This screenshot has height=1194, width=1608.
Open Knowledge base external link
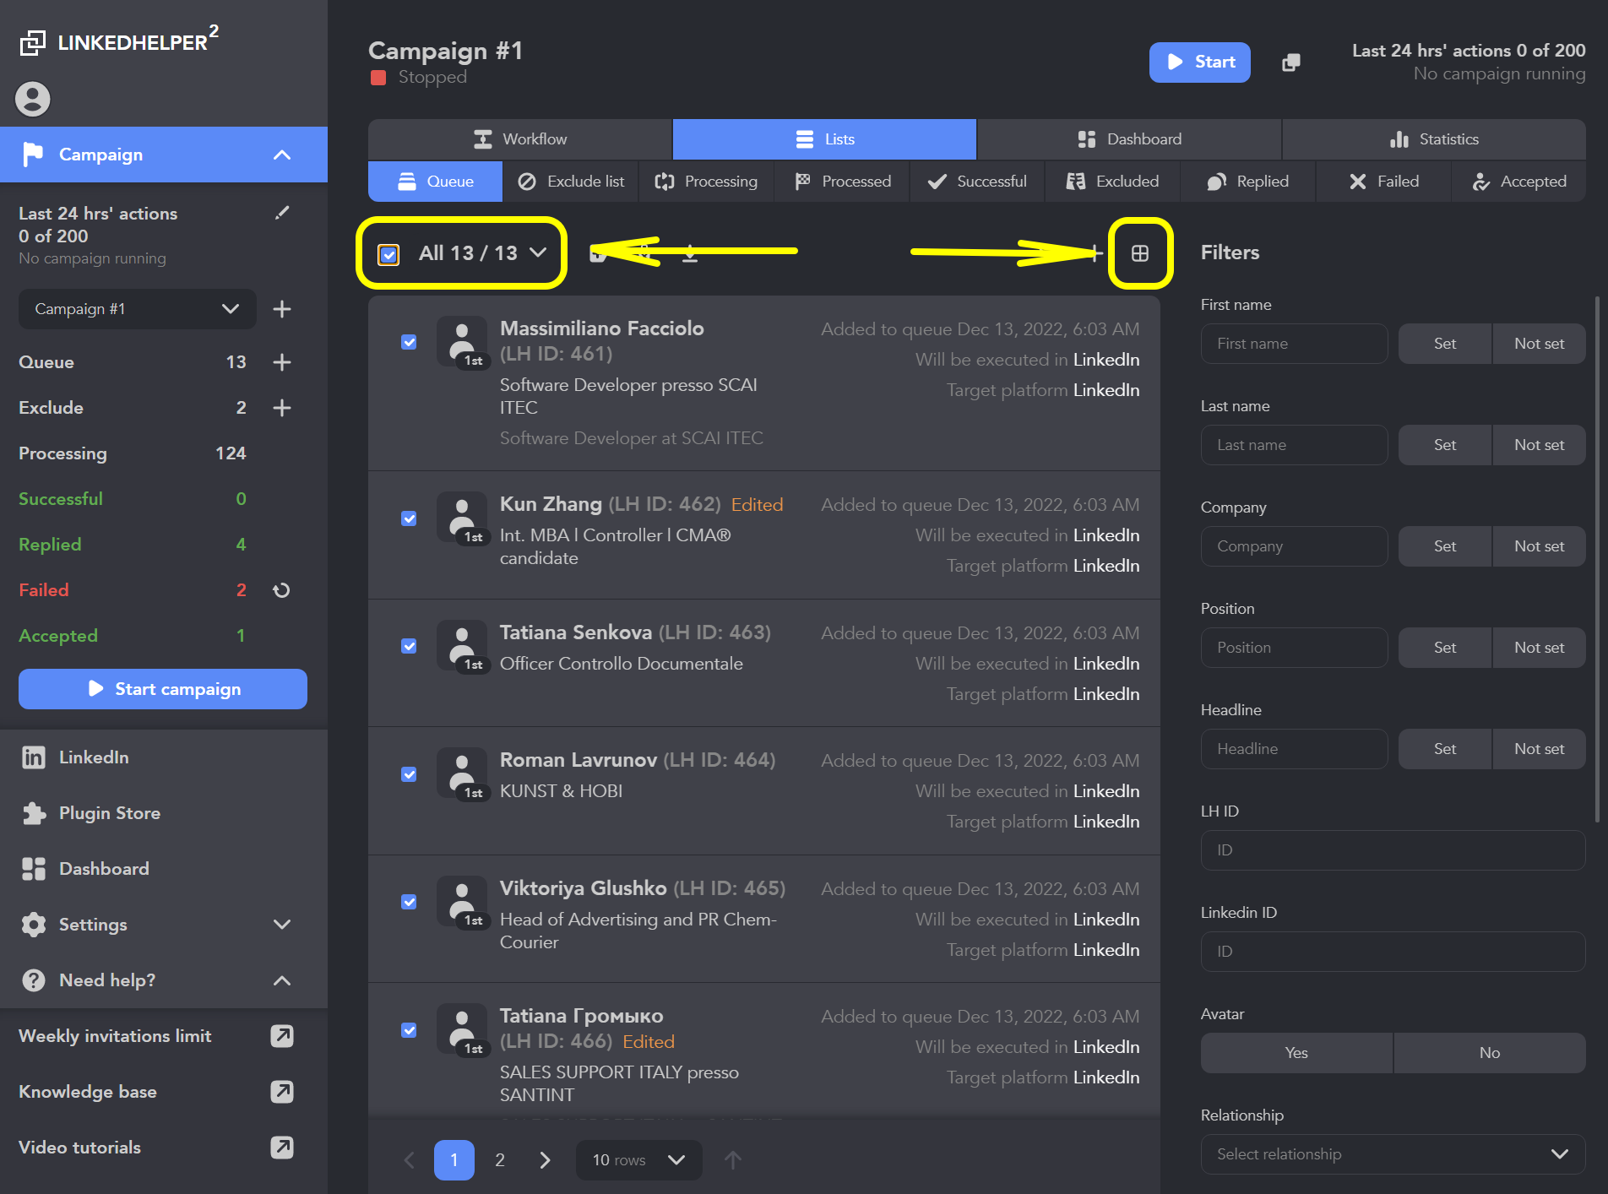click(282, 1092)
